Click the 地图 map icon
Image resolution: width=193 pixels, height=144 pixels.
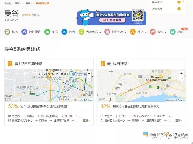[x=173, y=32]
